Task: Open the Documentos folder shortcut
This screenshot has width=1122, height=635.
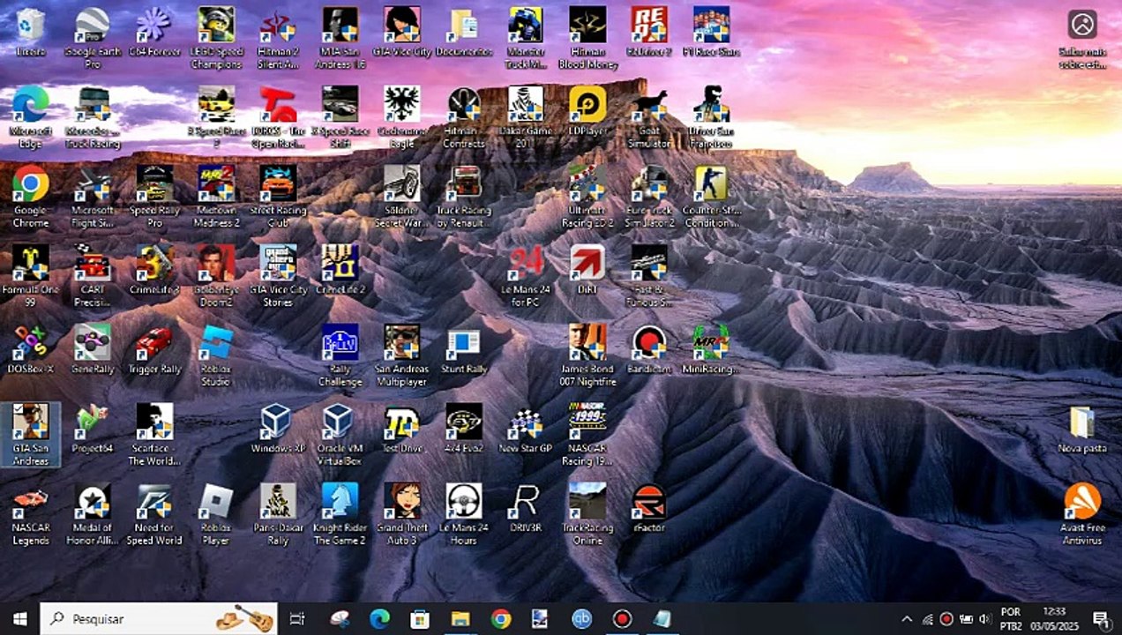Action: click(x=463, y=33)
